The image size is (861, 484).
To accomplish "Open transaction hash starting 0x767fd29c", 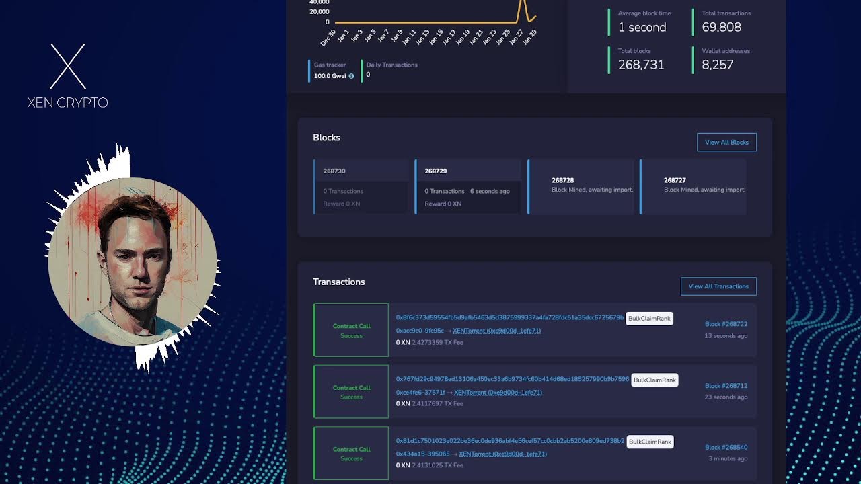I will (x=513, y=379).
